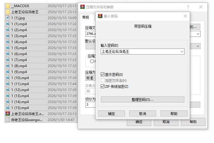Click the browse (B)... button

click(195, 27)
